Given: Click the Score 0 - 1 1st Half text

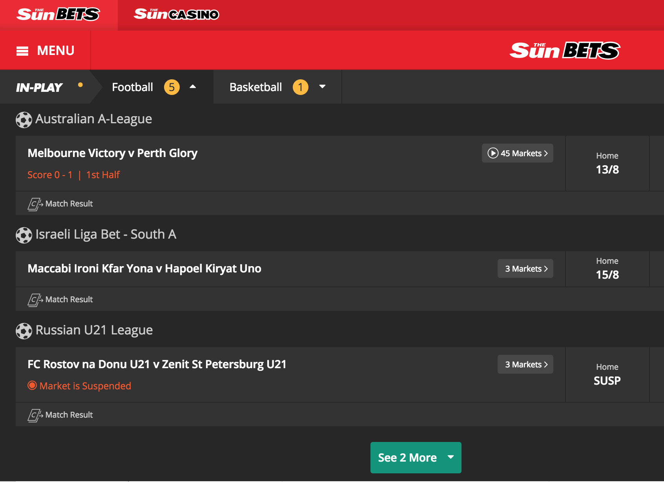Looking at the screenshot, I should [73, 175].
